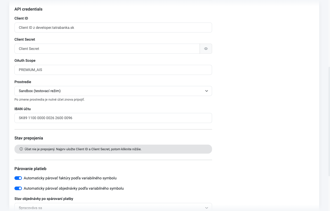This screenshot has width=330, height=211.
Task: Click the info icon in the connection status banner
Action: (21, 149)
